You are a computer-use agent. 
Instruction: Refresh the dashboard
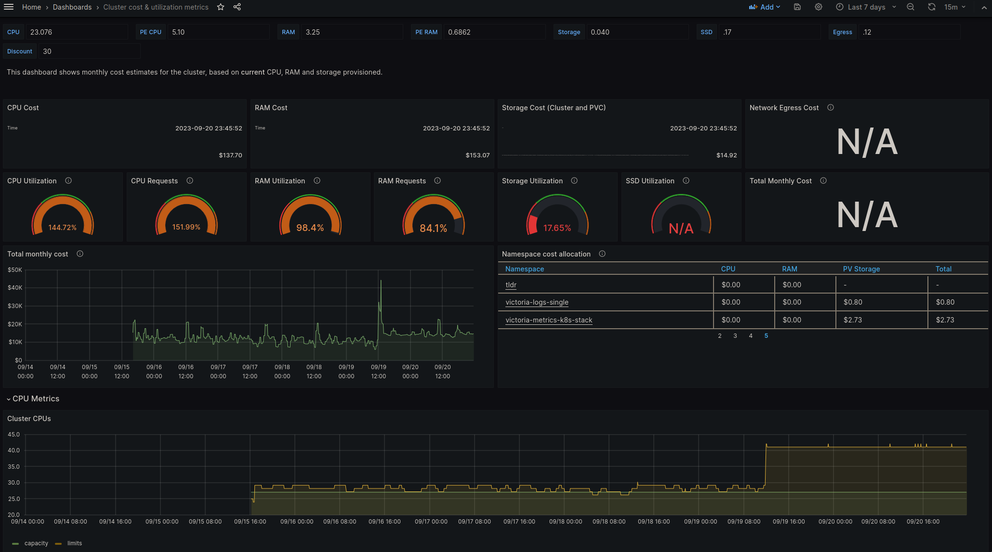932,7
